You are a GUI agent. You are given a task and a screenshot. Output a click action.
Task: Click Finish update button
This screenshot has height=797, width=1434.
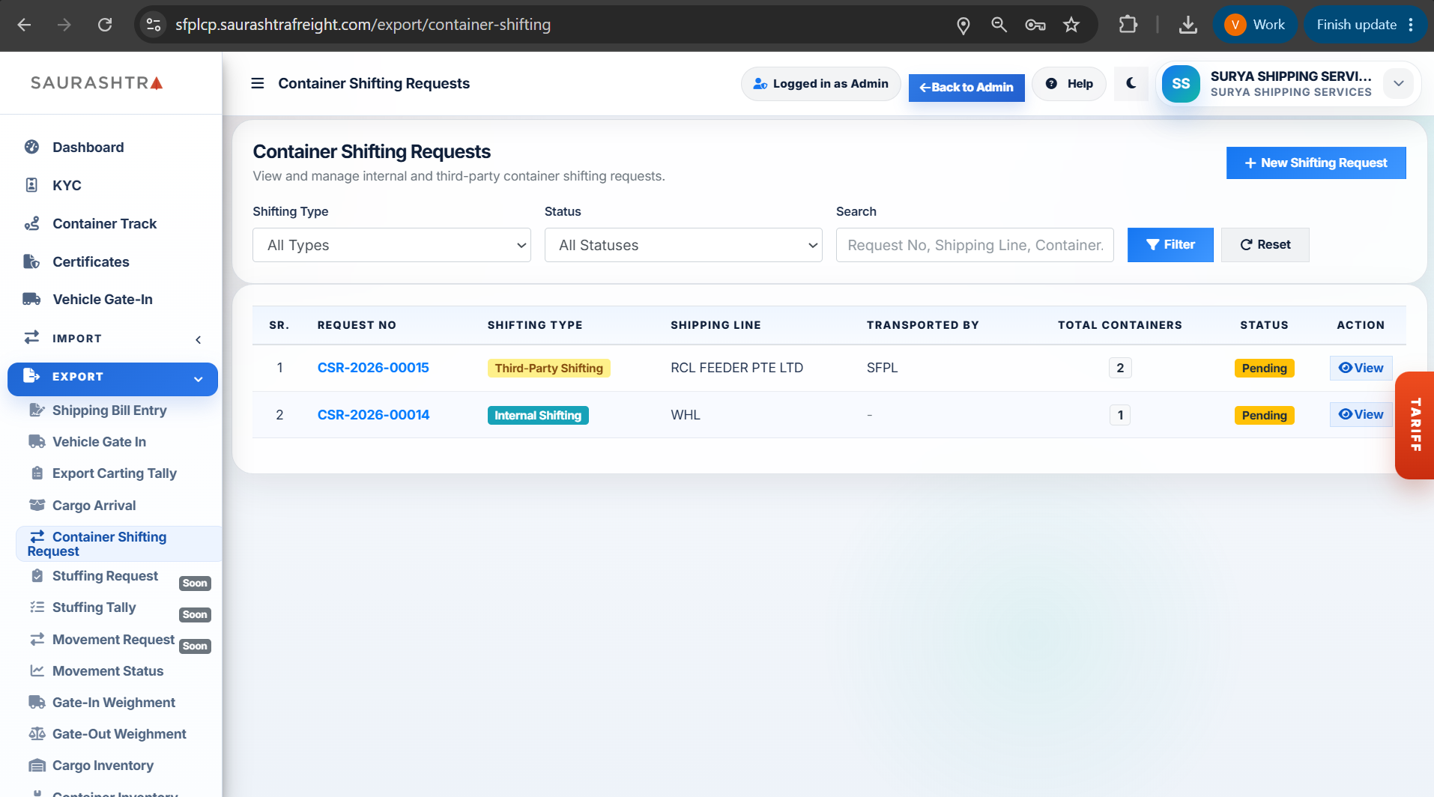tap(1365, 25)
